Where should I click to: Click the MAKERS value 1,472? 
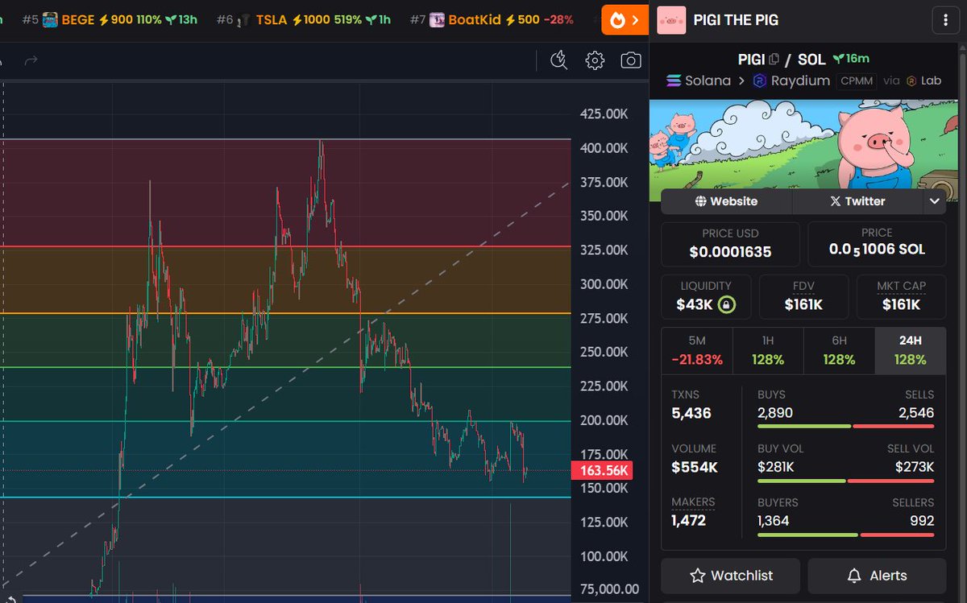688,520
